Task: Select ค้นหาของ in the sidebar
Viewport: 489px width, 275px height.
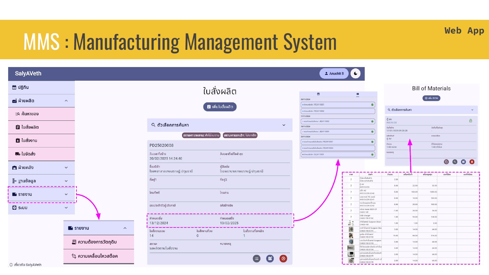Action: coord(41,114)
